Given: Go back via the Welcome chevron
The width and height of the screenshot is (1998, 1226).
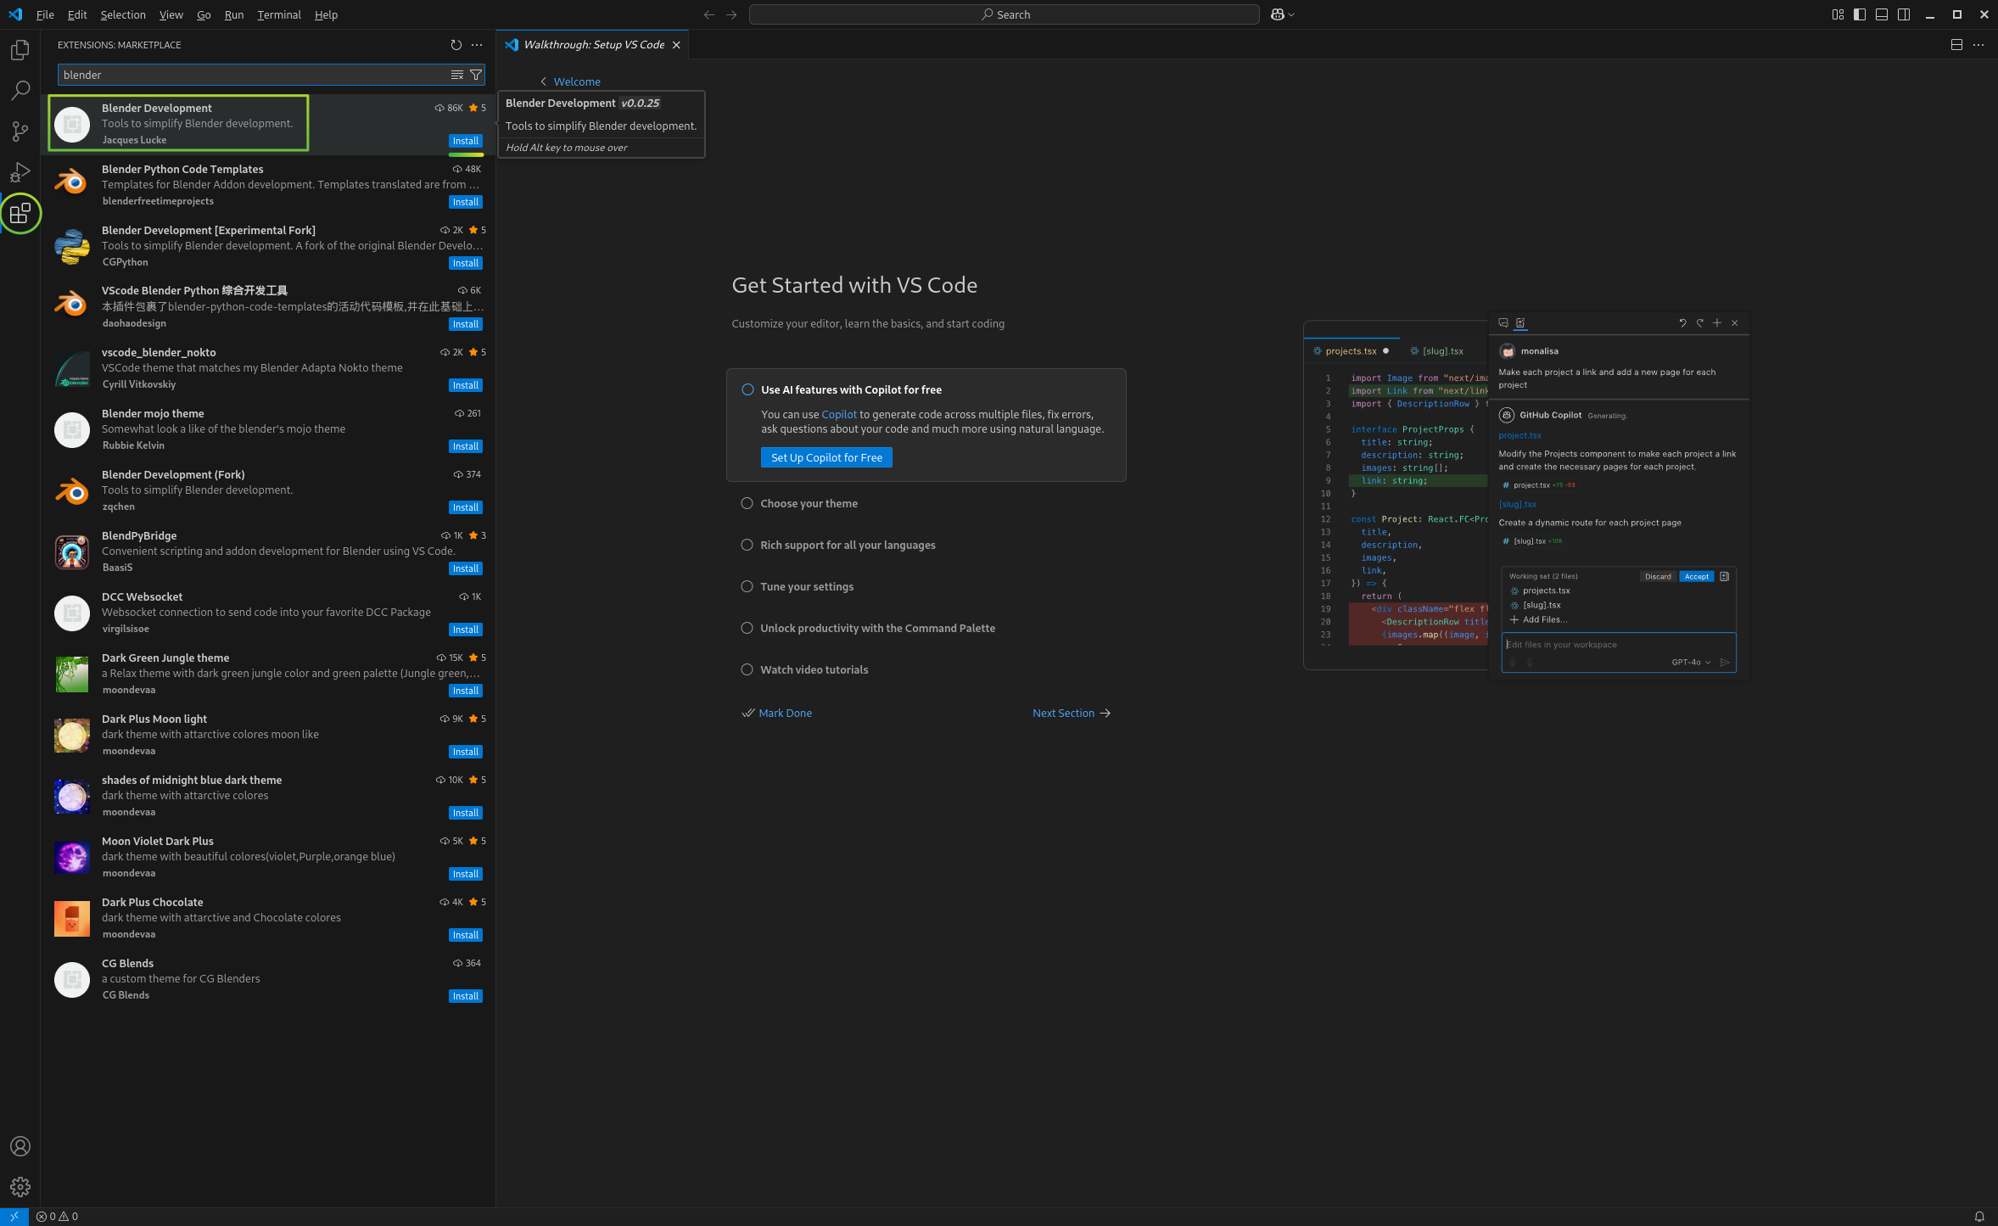Looking at the screenshot, I should [x=543, y=81].
